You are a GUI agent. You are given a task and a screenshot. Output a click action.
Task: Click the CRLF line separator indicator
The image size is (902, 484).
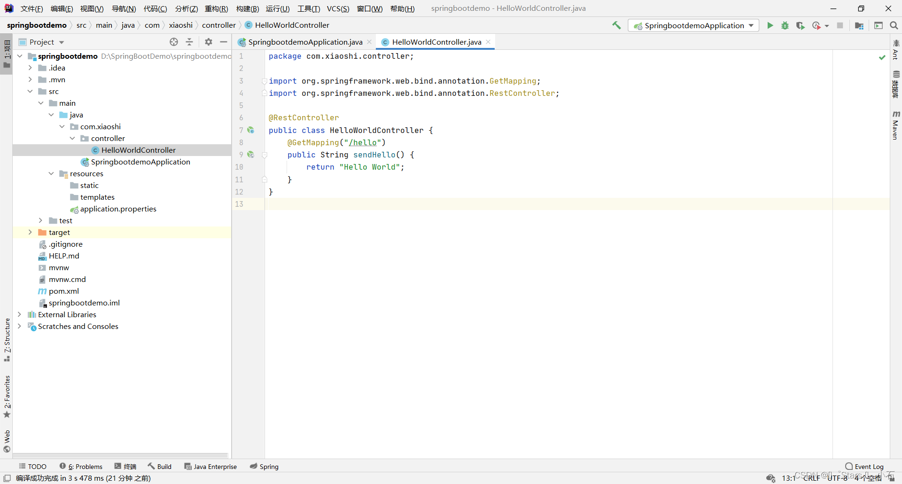point(811,478)
